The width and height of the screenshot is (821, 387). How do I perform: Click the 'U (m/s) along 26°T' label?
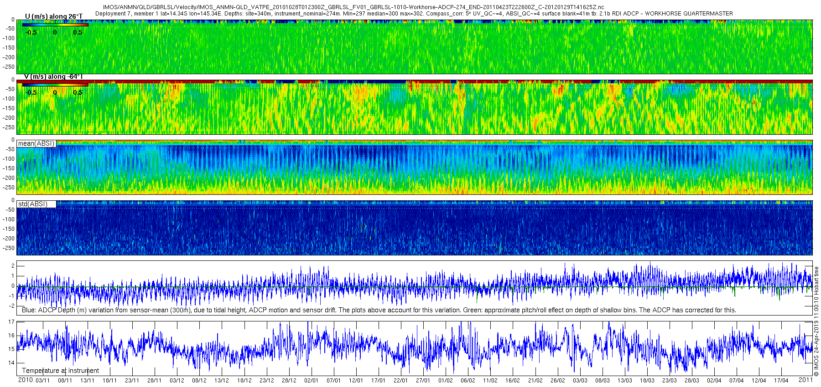coord(54,16)
